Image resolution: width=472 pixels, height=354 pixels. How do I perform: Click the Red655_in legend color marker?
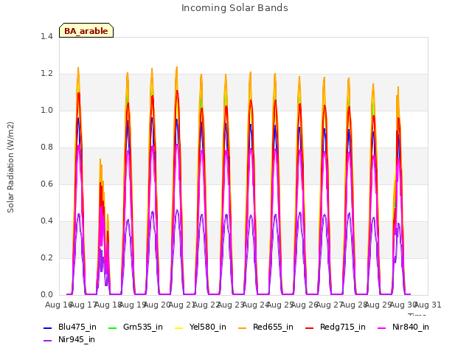(x=243, y=327)
